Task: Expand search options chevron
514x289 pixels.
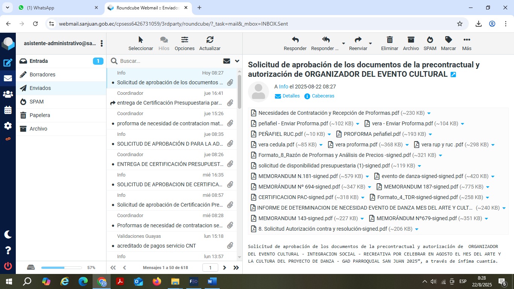Action: click(237, 61)
